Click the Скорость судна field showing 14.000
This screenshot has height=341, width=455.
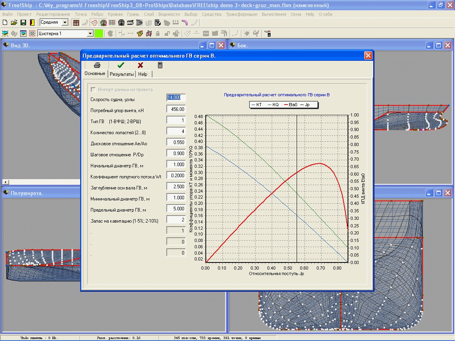tap(176, 98)
